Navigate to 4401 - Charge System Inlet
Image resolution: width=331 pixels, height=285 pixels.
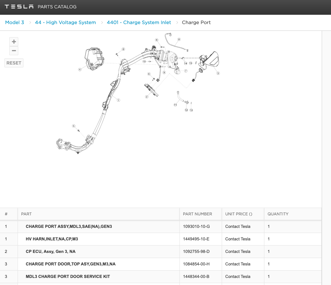(x=139, y=22)
